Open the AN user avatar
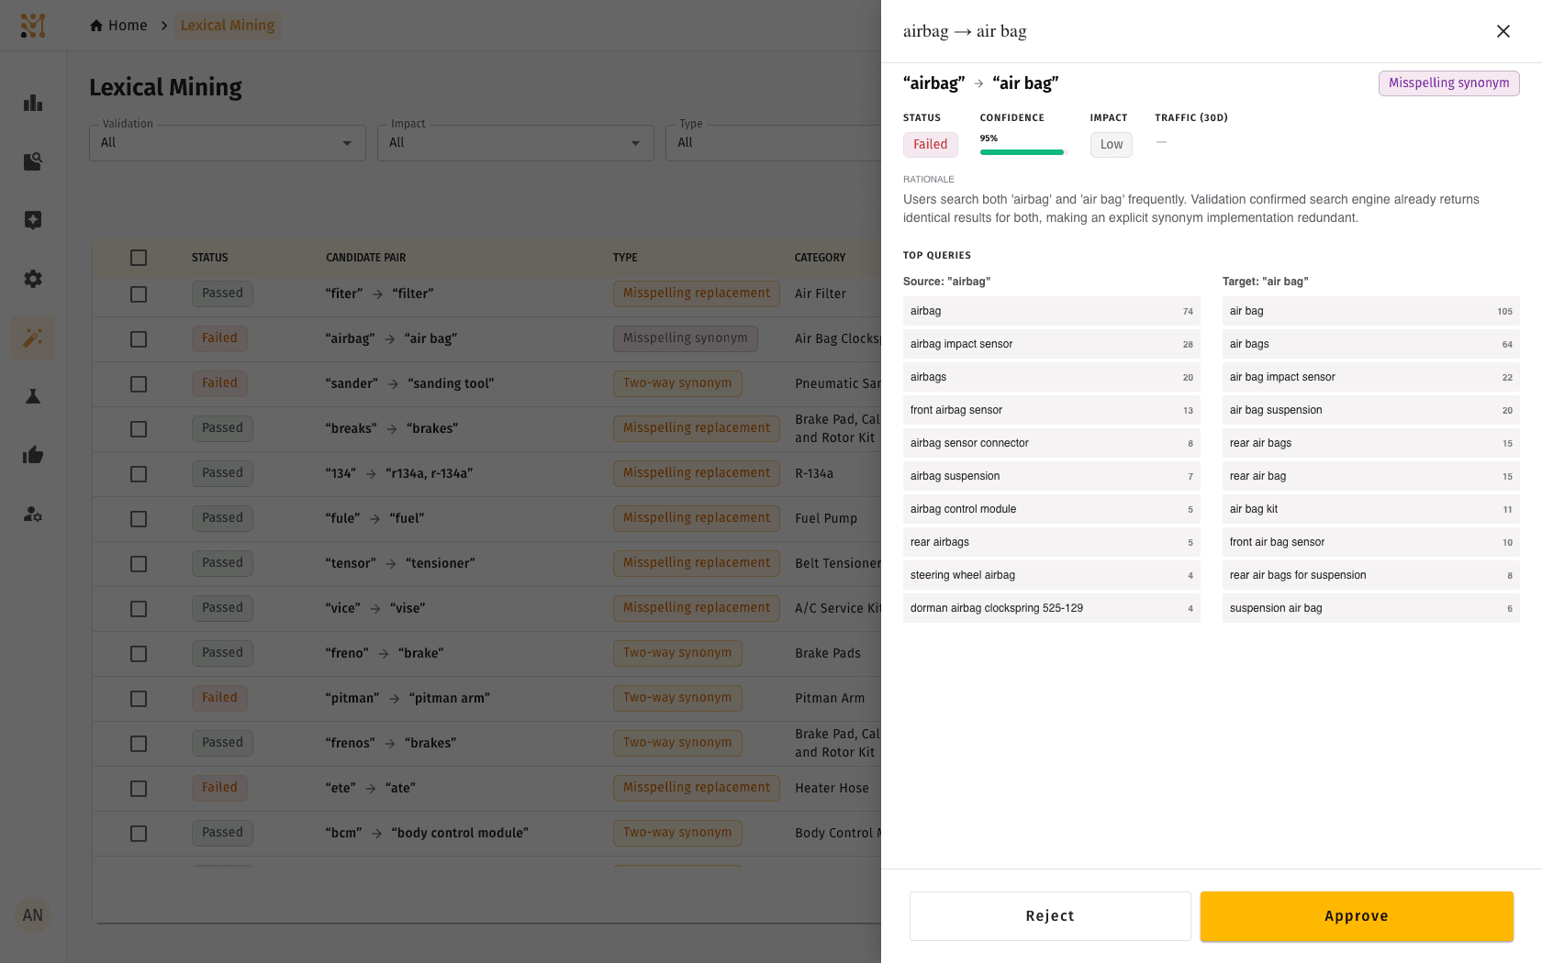The image size is (1542, 963). [33, 915]
